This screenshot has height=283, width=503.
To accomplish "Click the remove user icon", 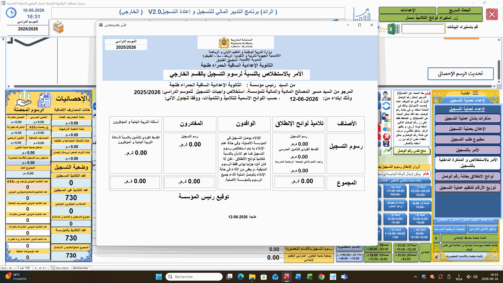I will [386, 127].
